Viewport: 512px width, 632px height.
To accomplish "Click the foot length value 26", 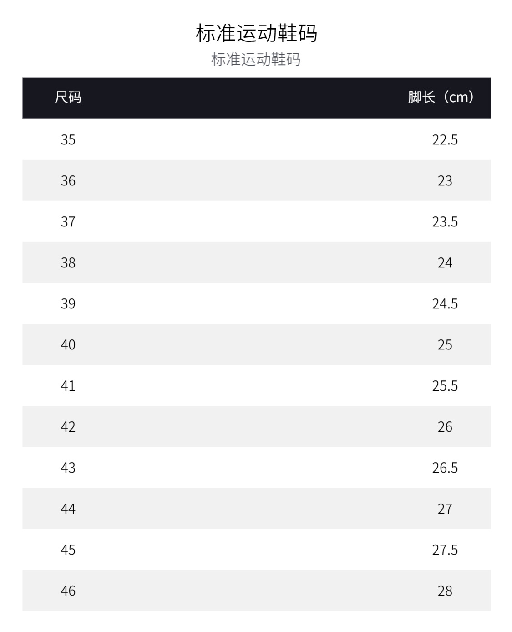I will click(445, 426).
